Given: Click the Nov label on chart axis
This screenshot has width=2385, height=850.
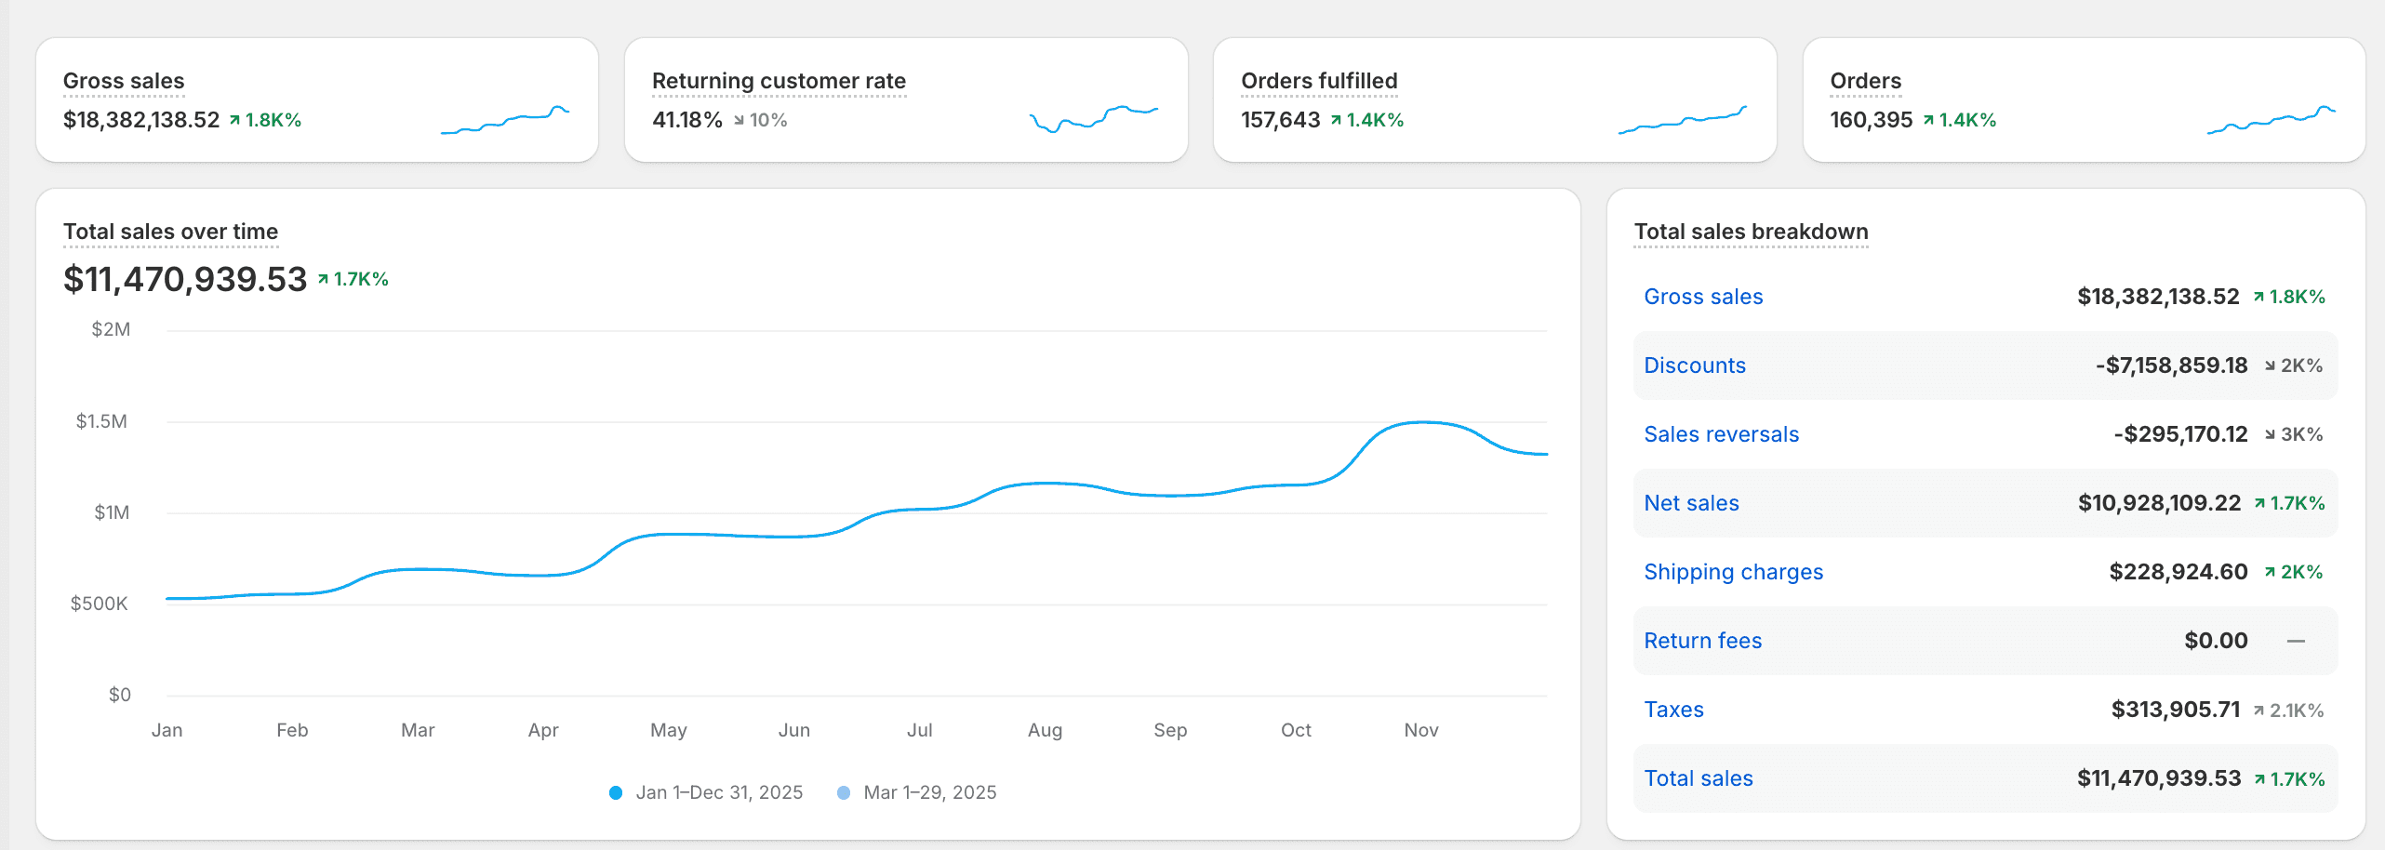Looking at the screenshot, I should coord(1421,730).
